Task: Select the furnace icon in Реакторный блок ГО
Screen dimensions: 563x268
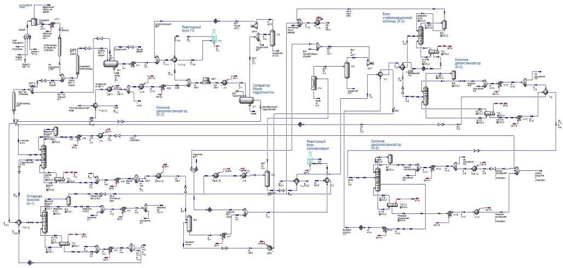Action: pos(214,37)
